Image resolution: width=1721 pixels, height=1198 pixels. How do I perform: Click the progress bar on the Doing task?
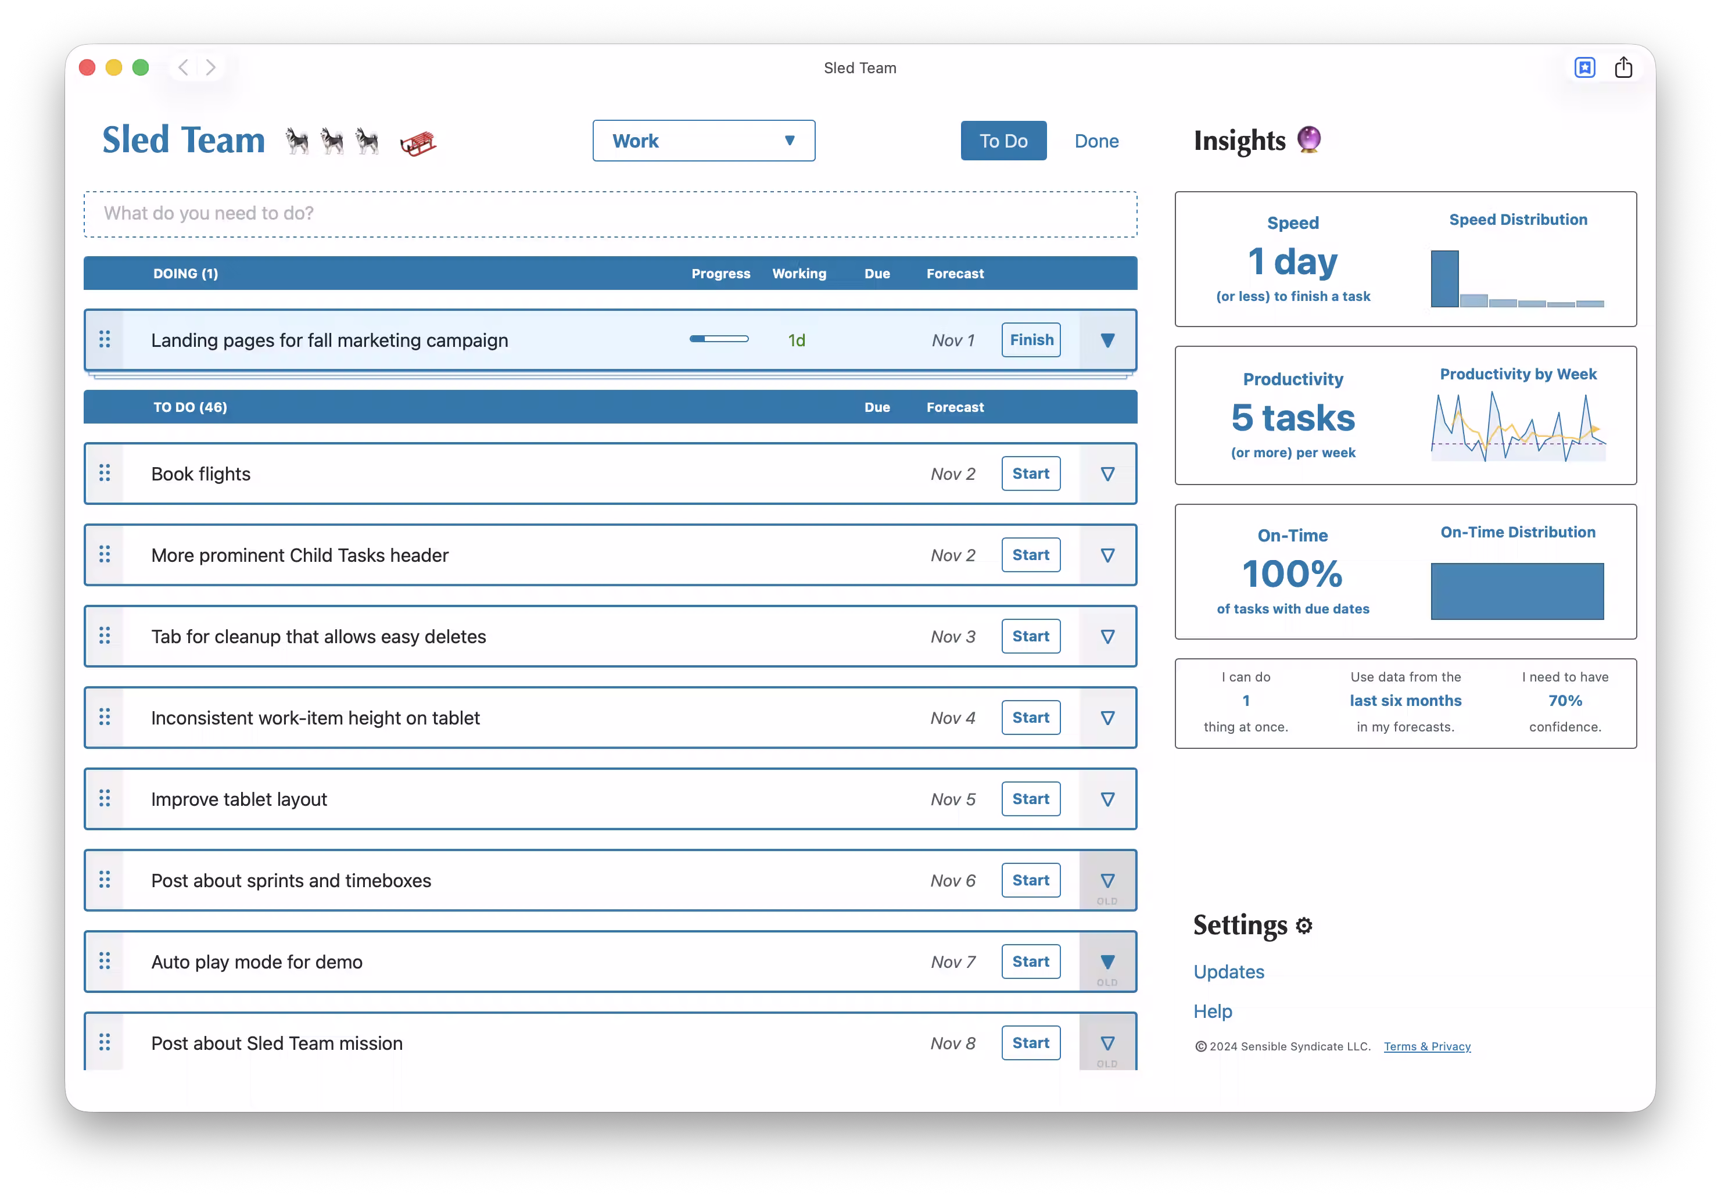(x=719, y=339)
